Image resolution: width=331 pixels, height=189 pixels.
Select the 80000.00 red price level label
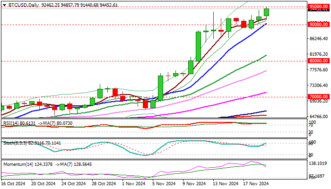click(x=319, y=61)
